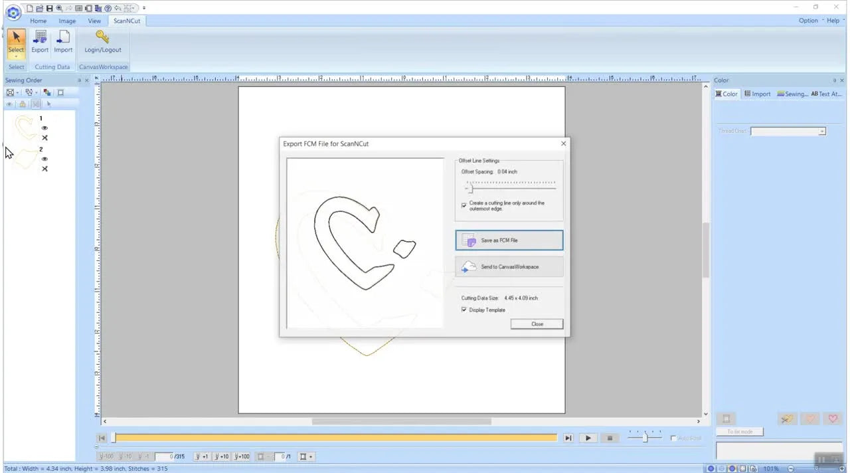Toggle visibility eye of sewing item 2
Screen dimensions: 850x473
[44, 159]
